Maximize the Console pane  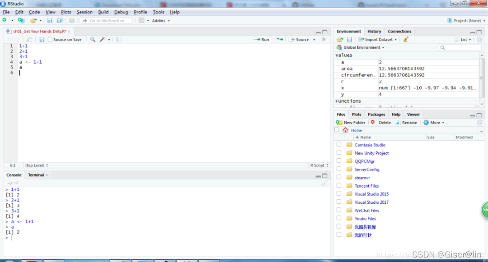tap(324, 176)
